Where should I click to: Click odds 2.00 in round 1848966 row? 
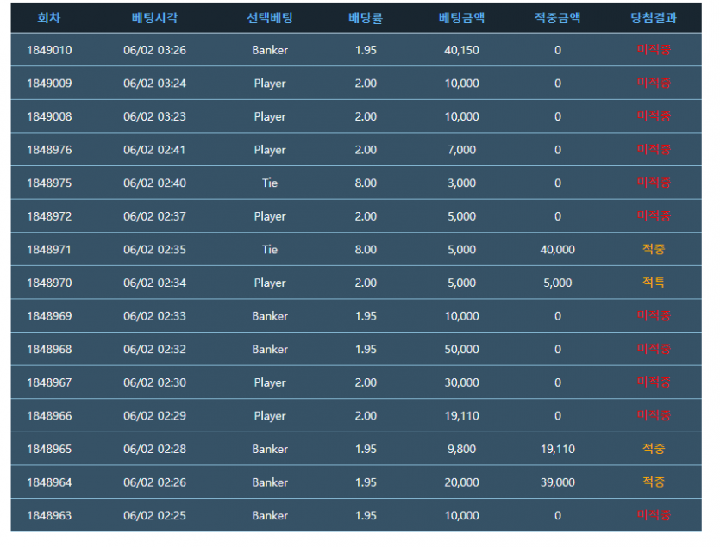tap(366, 416)
